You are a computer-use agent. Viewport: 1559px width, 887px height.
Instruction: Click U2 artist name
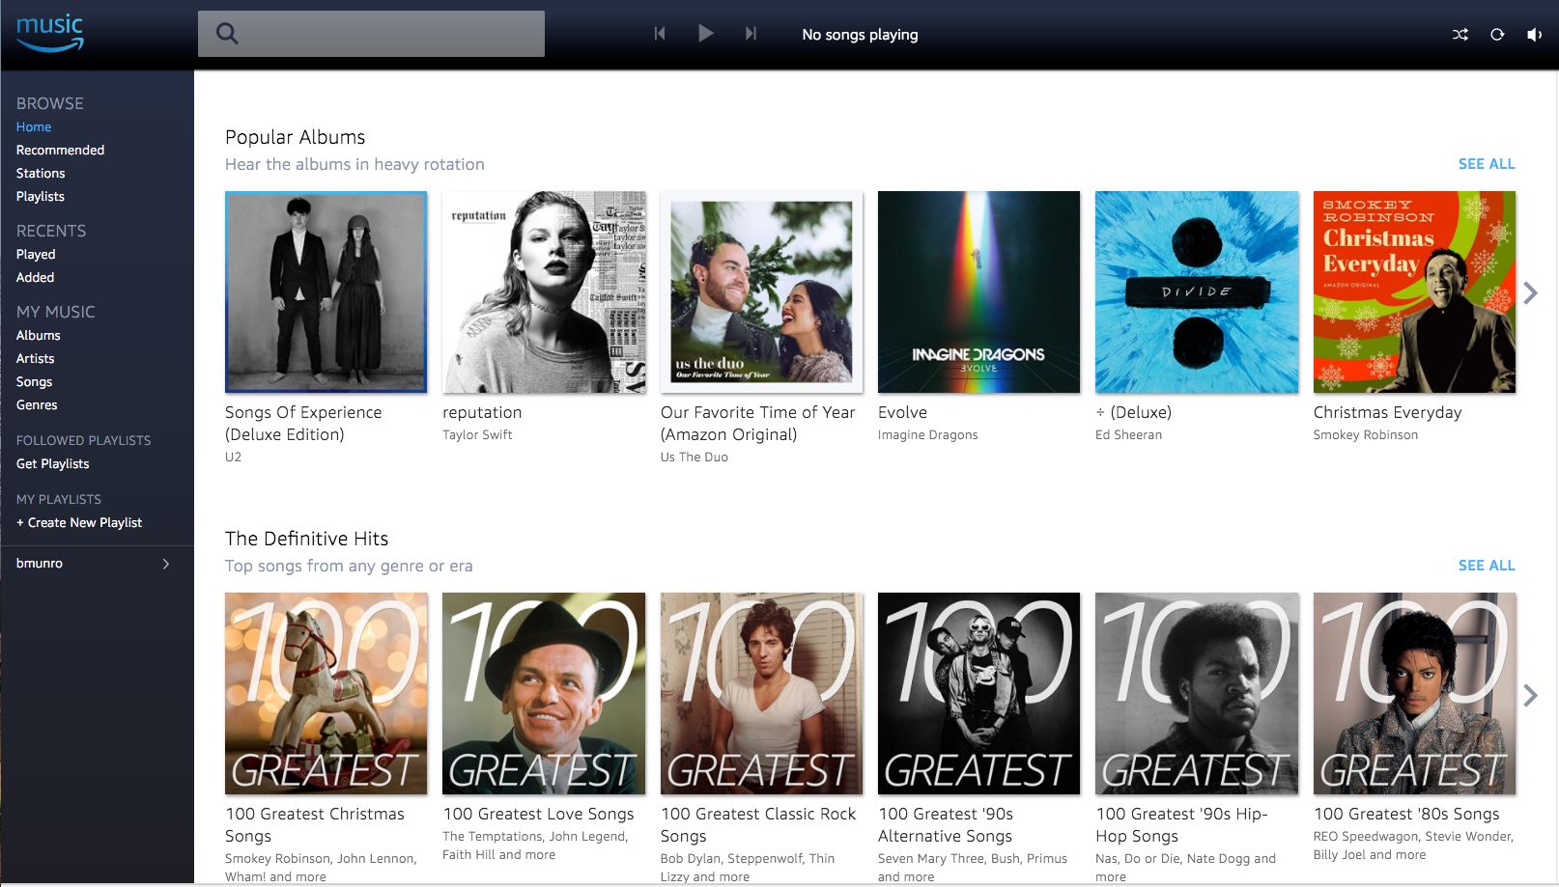tap(233, 457)
